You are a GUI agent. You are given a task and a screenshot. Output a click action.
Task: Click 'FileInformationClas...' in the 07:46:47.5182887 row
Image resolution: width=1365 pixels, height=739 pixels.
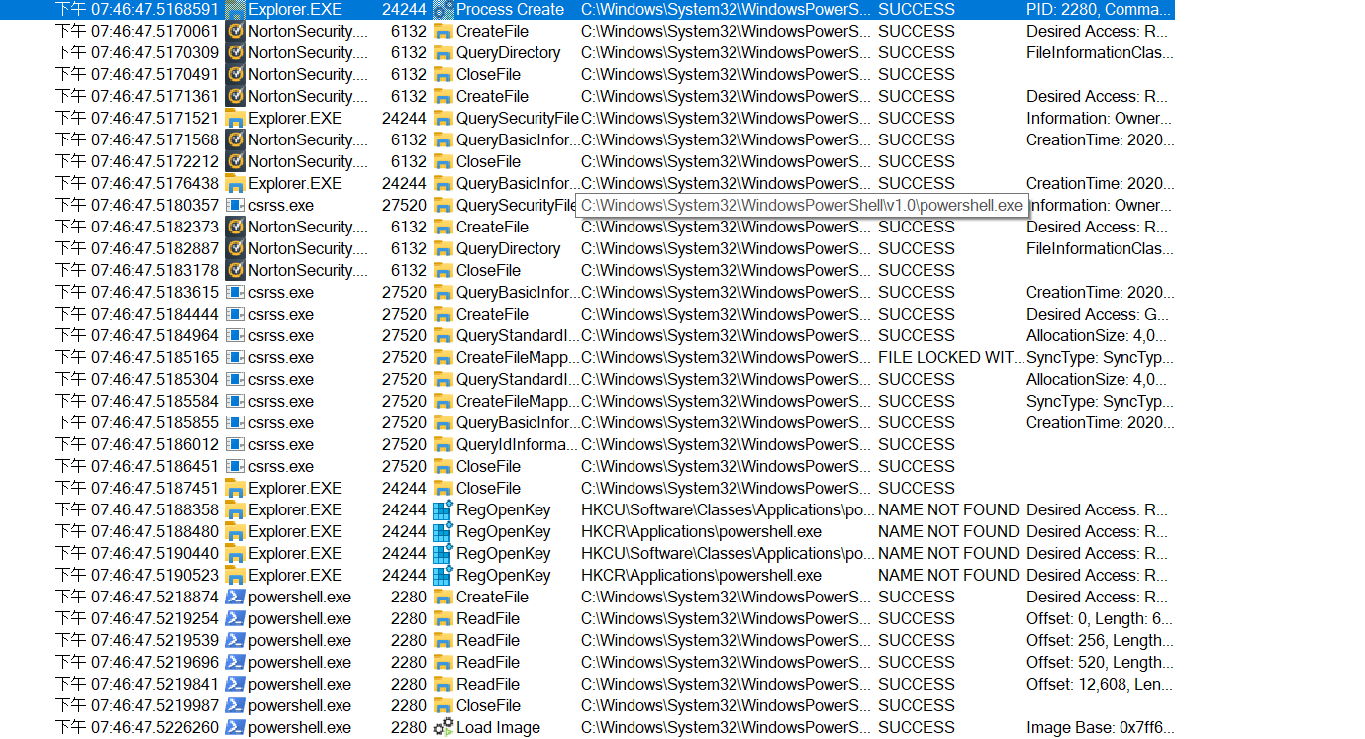coord(1100,249)
